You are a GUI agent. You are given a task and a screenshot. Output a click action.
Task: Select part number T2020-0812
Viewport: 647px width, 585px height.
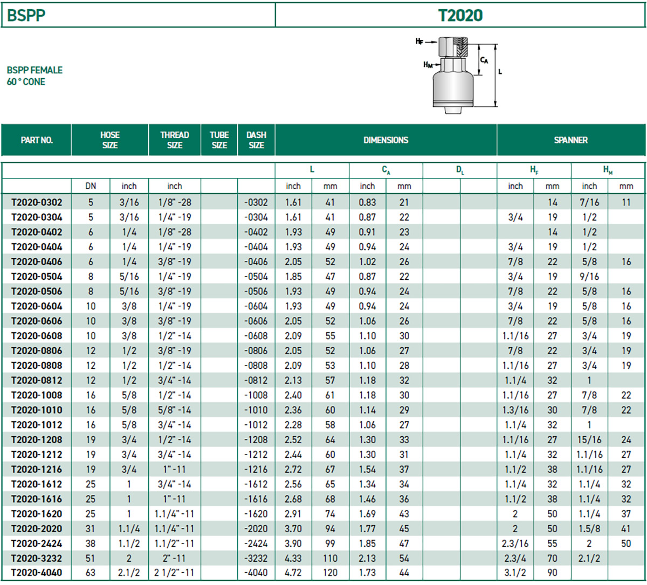click(37, 381)
